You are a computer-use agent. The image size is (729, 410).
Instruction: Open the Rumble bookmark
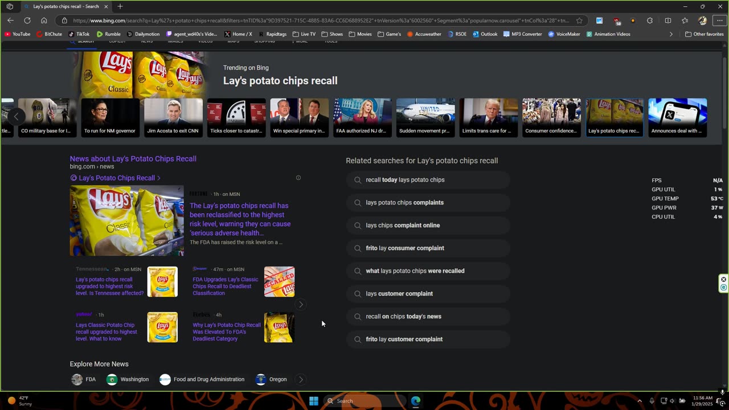click(x=108, y=34)
